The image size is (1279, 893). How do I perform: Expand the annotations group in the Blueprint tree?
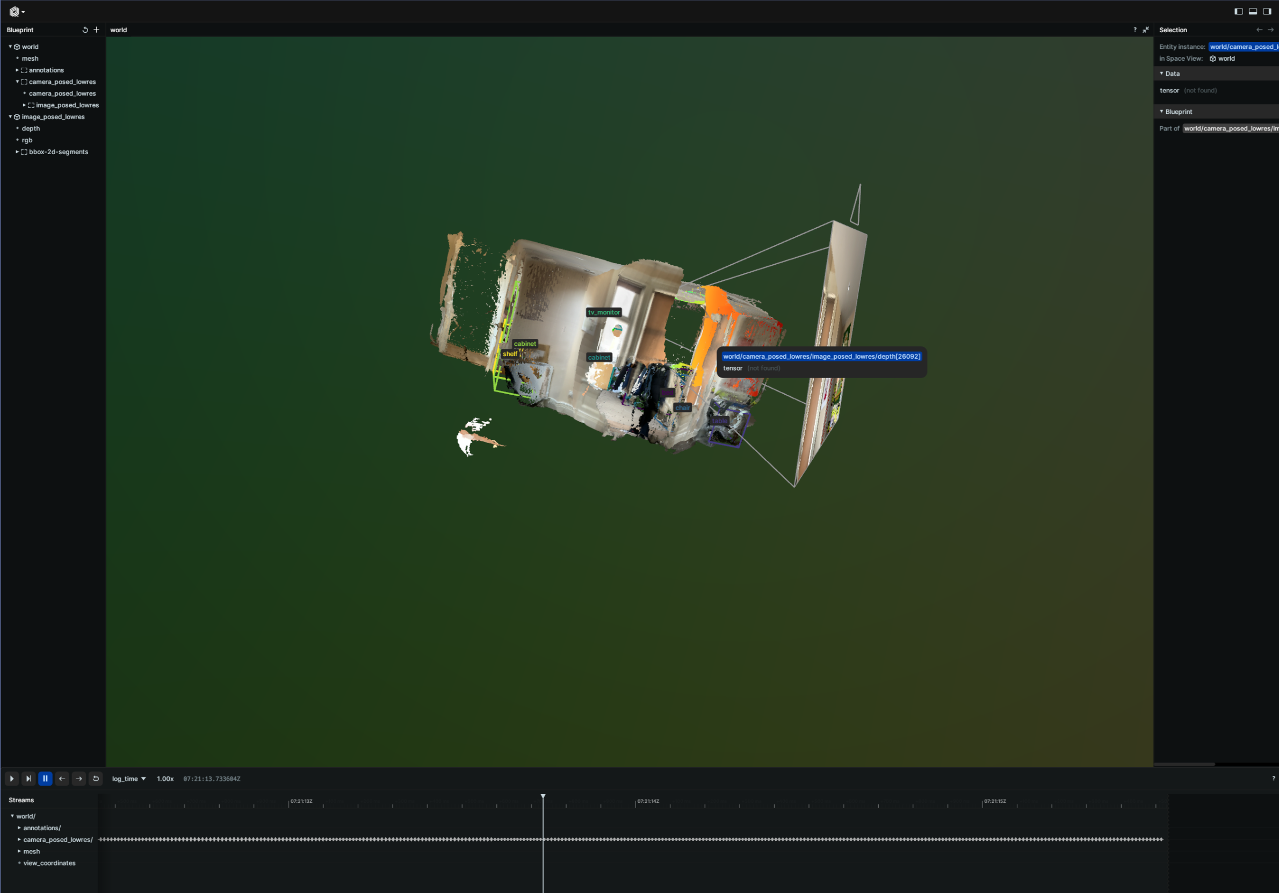[17, 70]
